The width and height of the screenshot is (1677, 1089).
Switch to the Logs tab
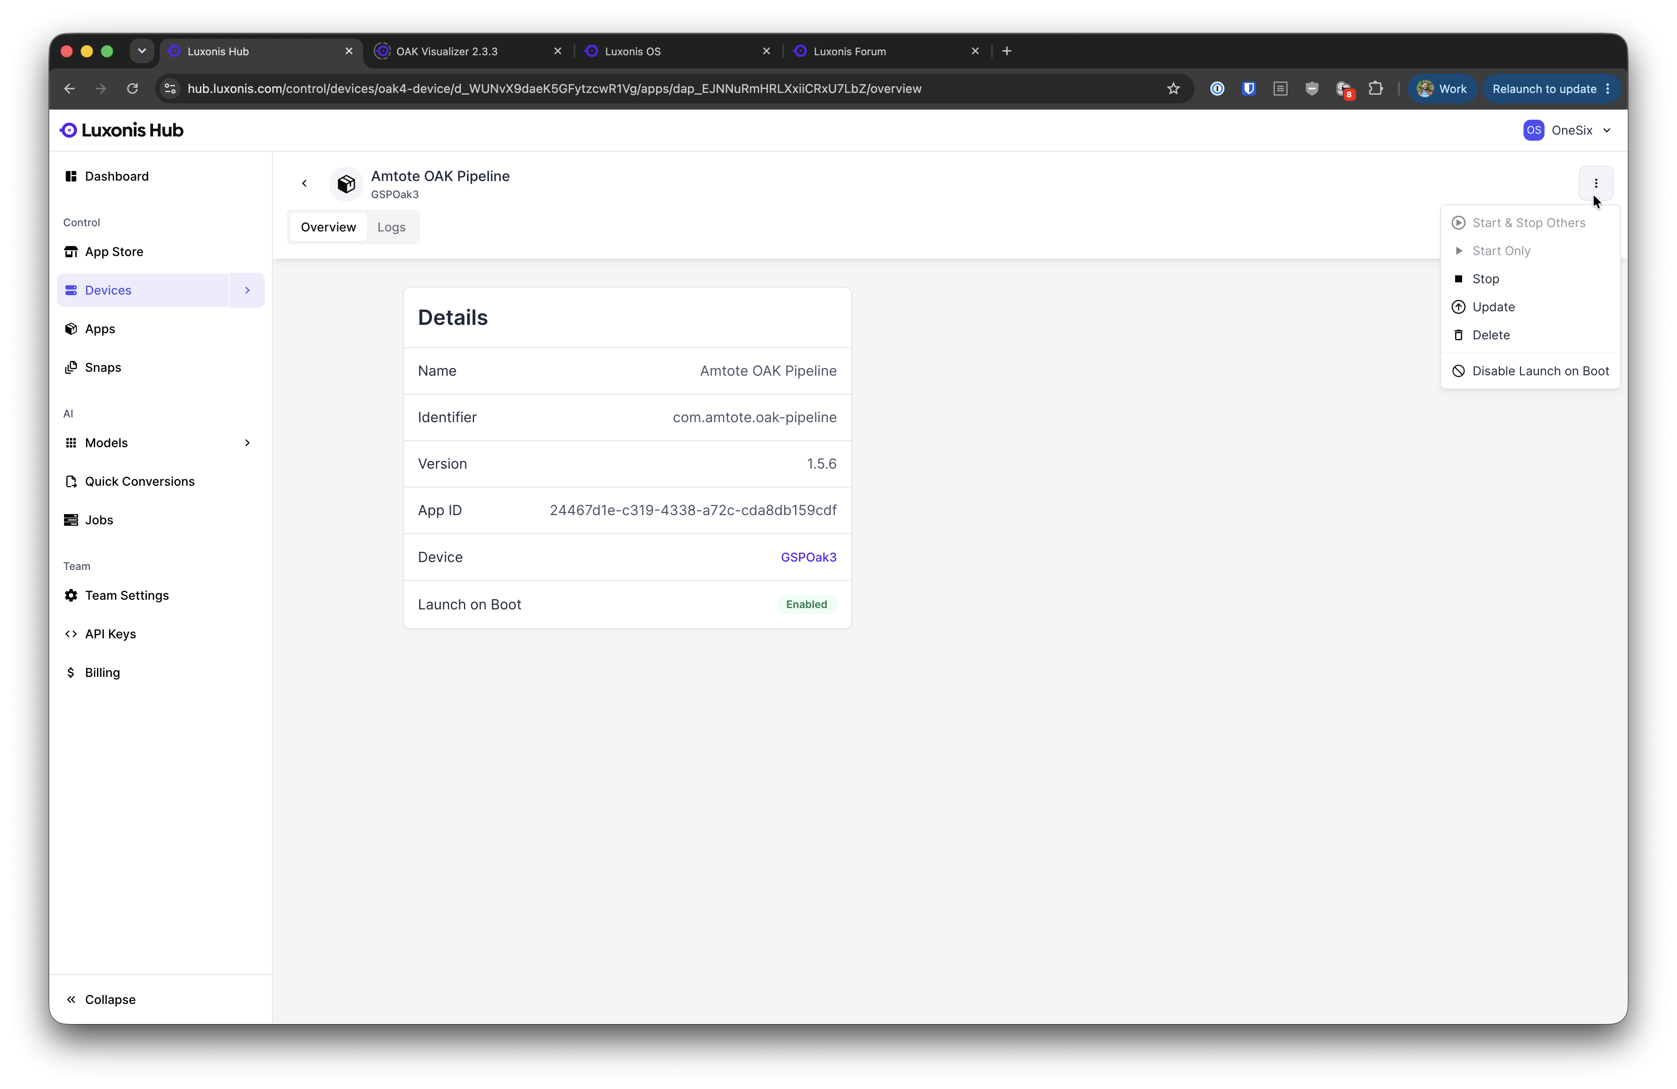point(391,227)
